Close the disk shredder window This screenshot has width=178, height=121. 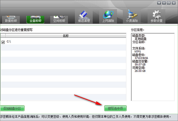click(174, 3)
